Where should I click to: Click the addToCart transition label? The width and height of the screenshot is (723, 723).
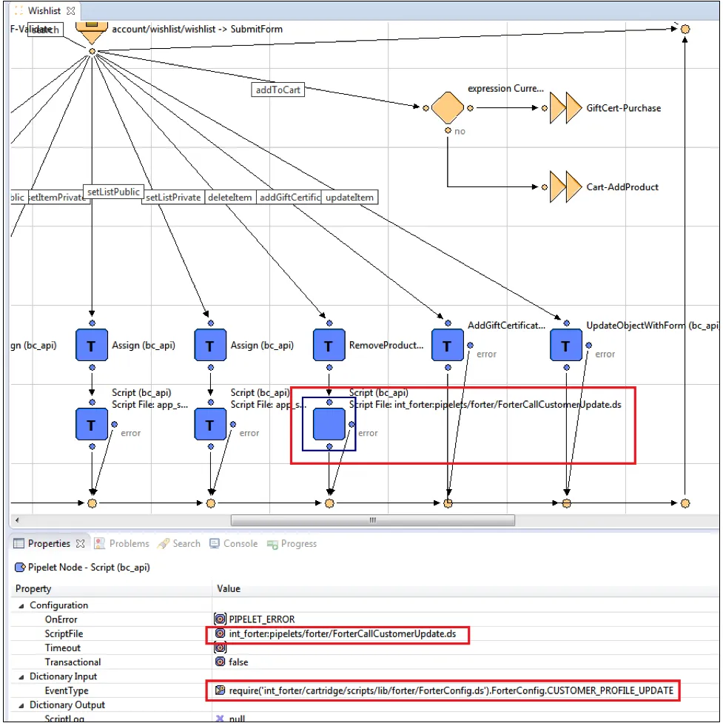(278, 90)
